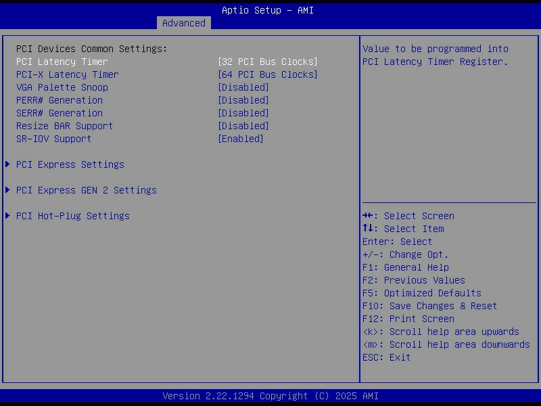Open the PCI Hot-Plug Settings submenu
The image size is (541, 406).
[x=73, y=216]
